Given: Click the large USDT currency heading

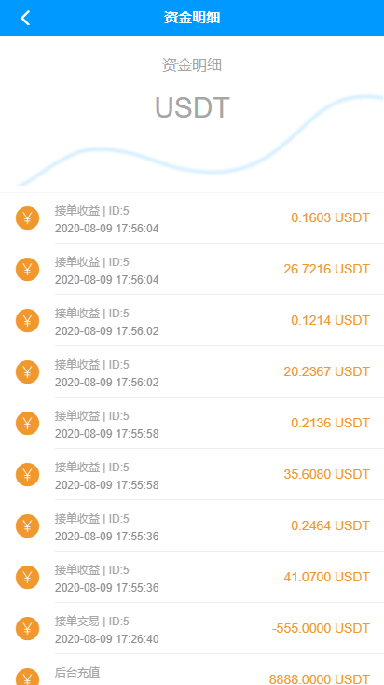Looking at the screenshot, I should coord(192,107).
